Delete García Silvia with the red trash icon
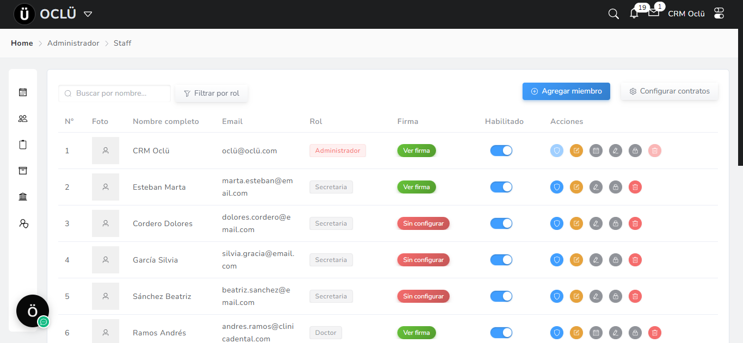 [x=635, y=260]
